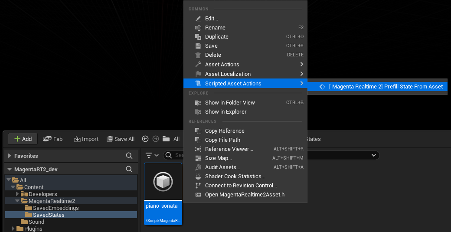Viewport: 451px width, 232px height.
Task: Collapse the MagentaRT2_dev section
Action: click(9, 169)
